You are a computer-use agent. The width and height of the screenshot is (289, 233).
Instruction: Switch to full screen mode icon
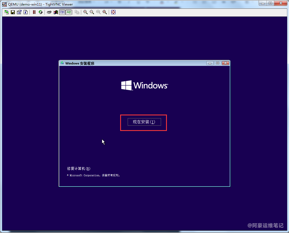pyautogui.click(x=113, y=12)
